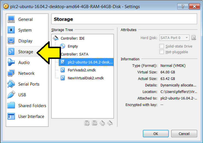Enable the Solid-state Drive checkbox
203x143 pixels.
162,46
